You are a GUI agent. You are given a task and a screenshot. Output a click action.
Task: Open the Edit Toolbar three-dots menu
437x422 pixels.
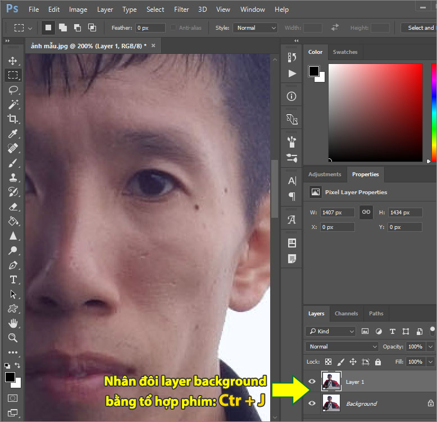pos(12,352)
